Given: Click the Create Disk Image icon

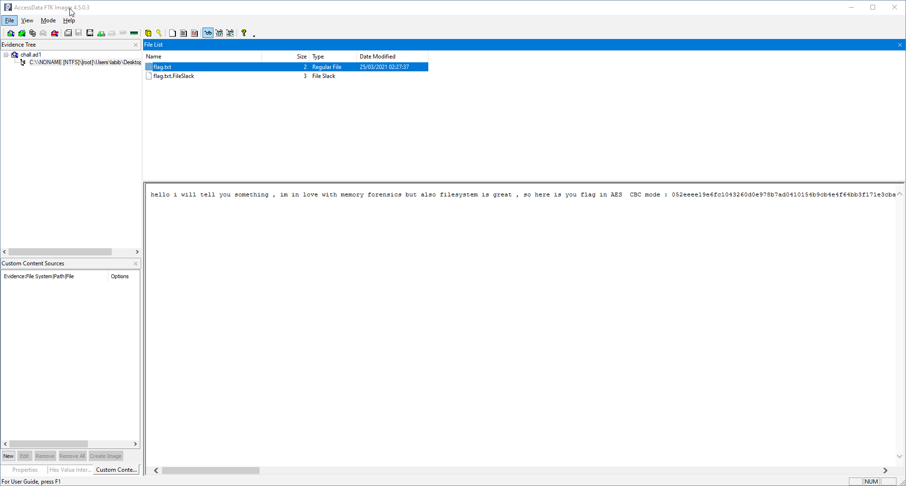Looking at the screenshot, I should click(x=68, y=33).
